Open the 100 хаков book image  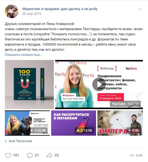pyautogui.click(x=29, y=84)
